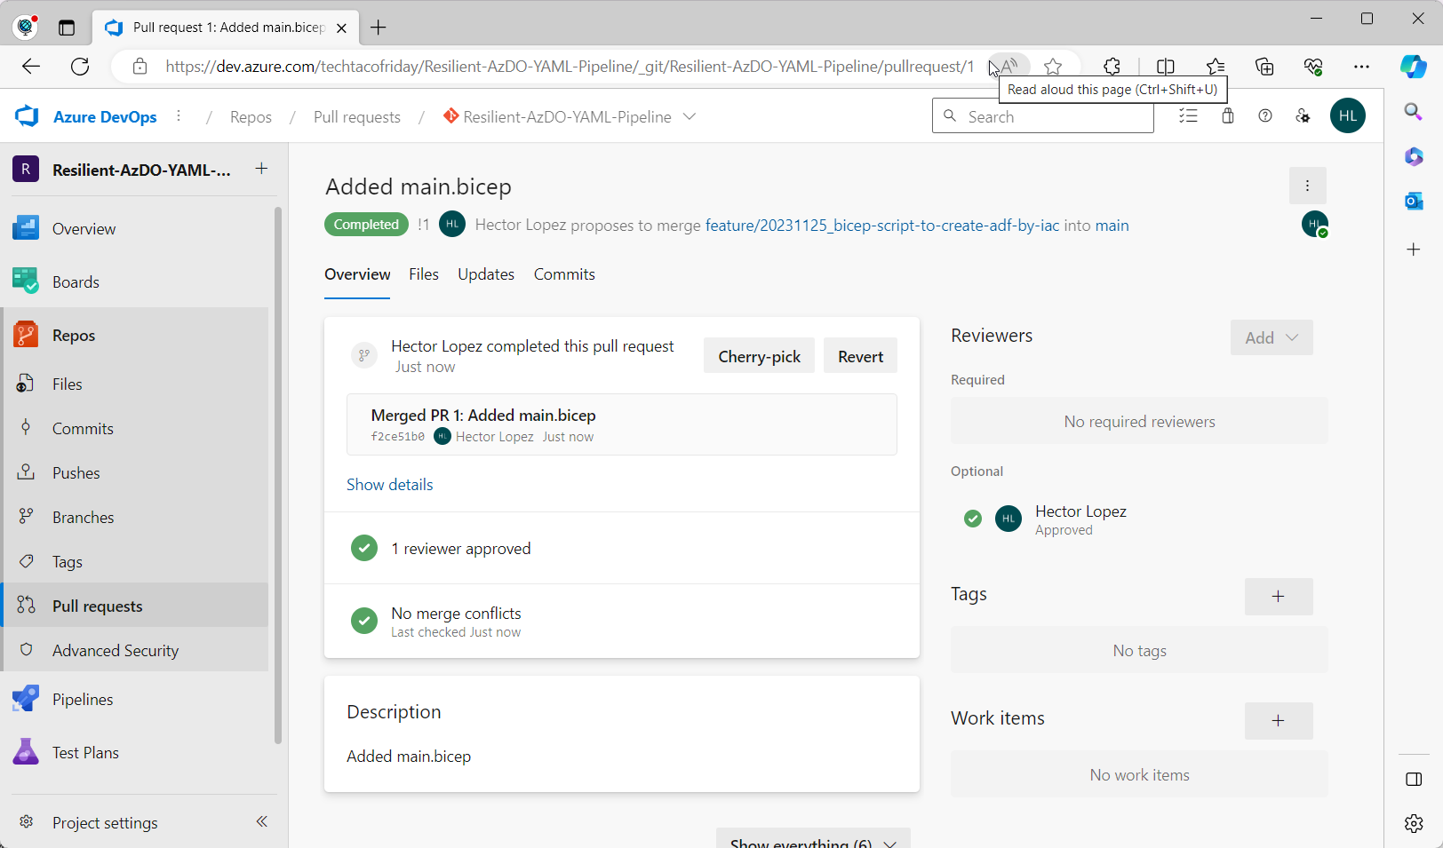Click the Cherry-pick button

759,356
